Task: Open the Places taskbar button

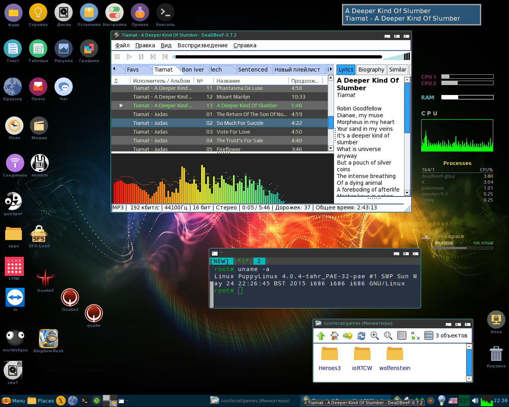Action: pos(41,401)
